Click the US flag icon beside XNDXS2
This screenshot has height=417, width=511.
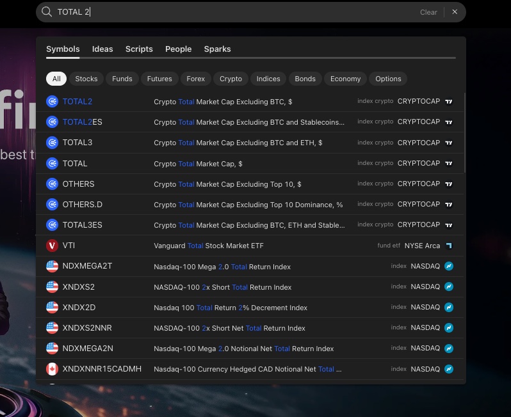click(53, 287)
